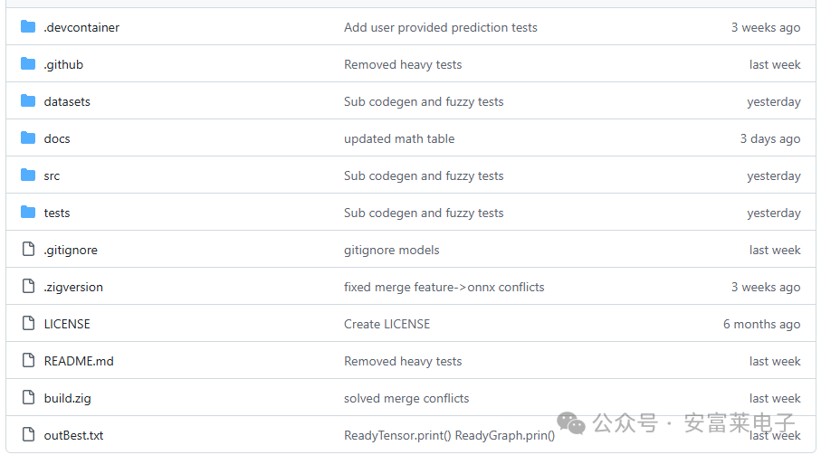Open the src folder

pos(52,176)
